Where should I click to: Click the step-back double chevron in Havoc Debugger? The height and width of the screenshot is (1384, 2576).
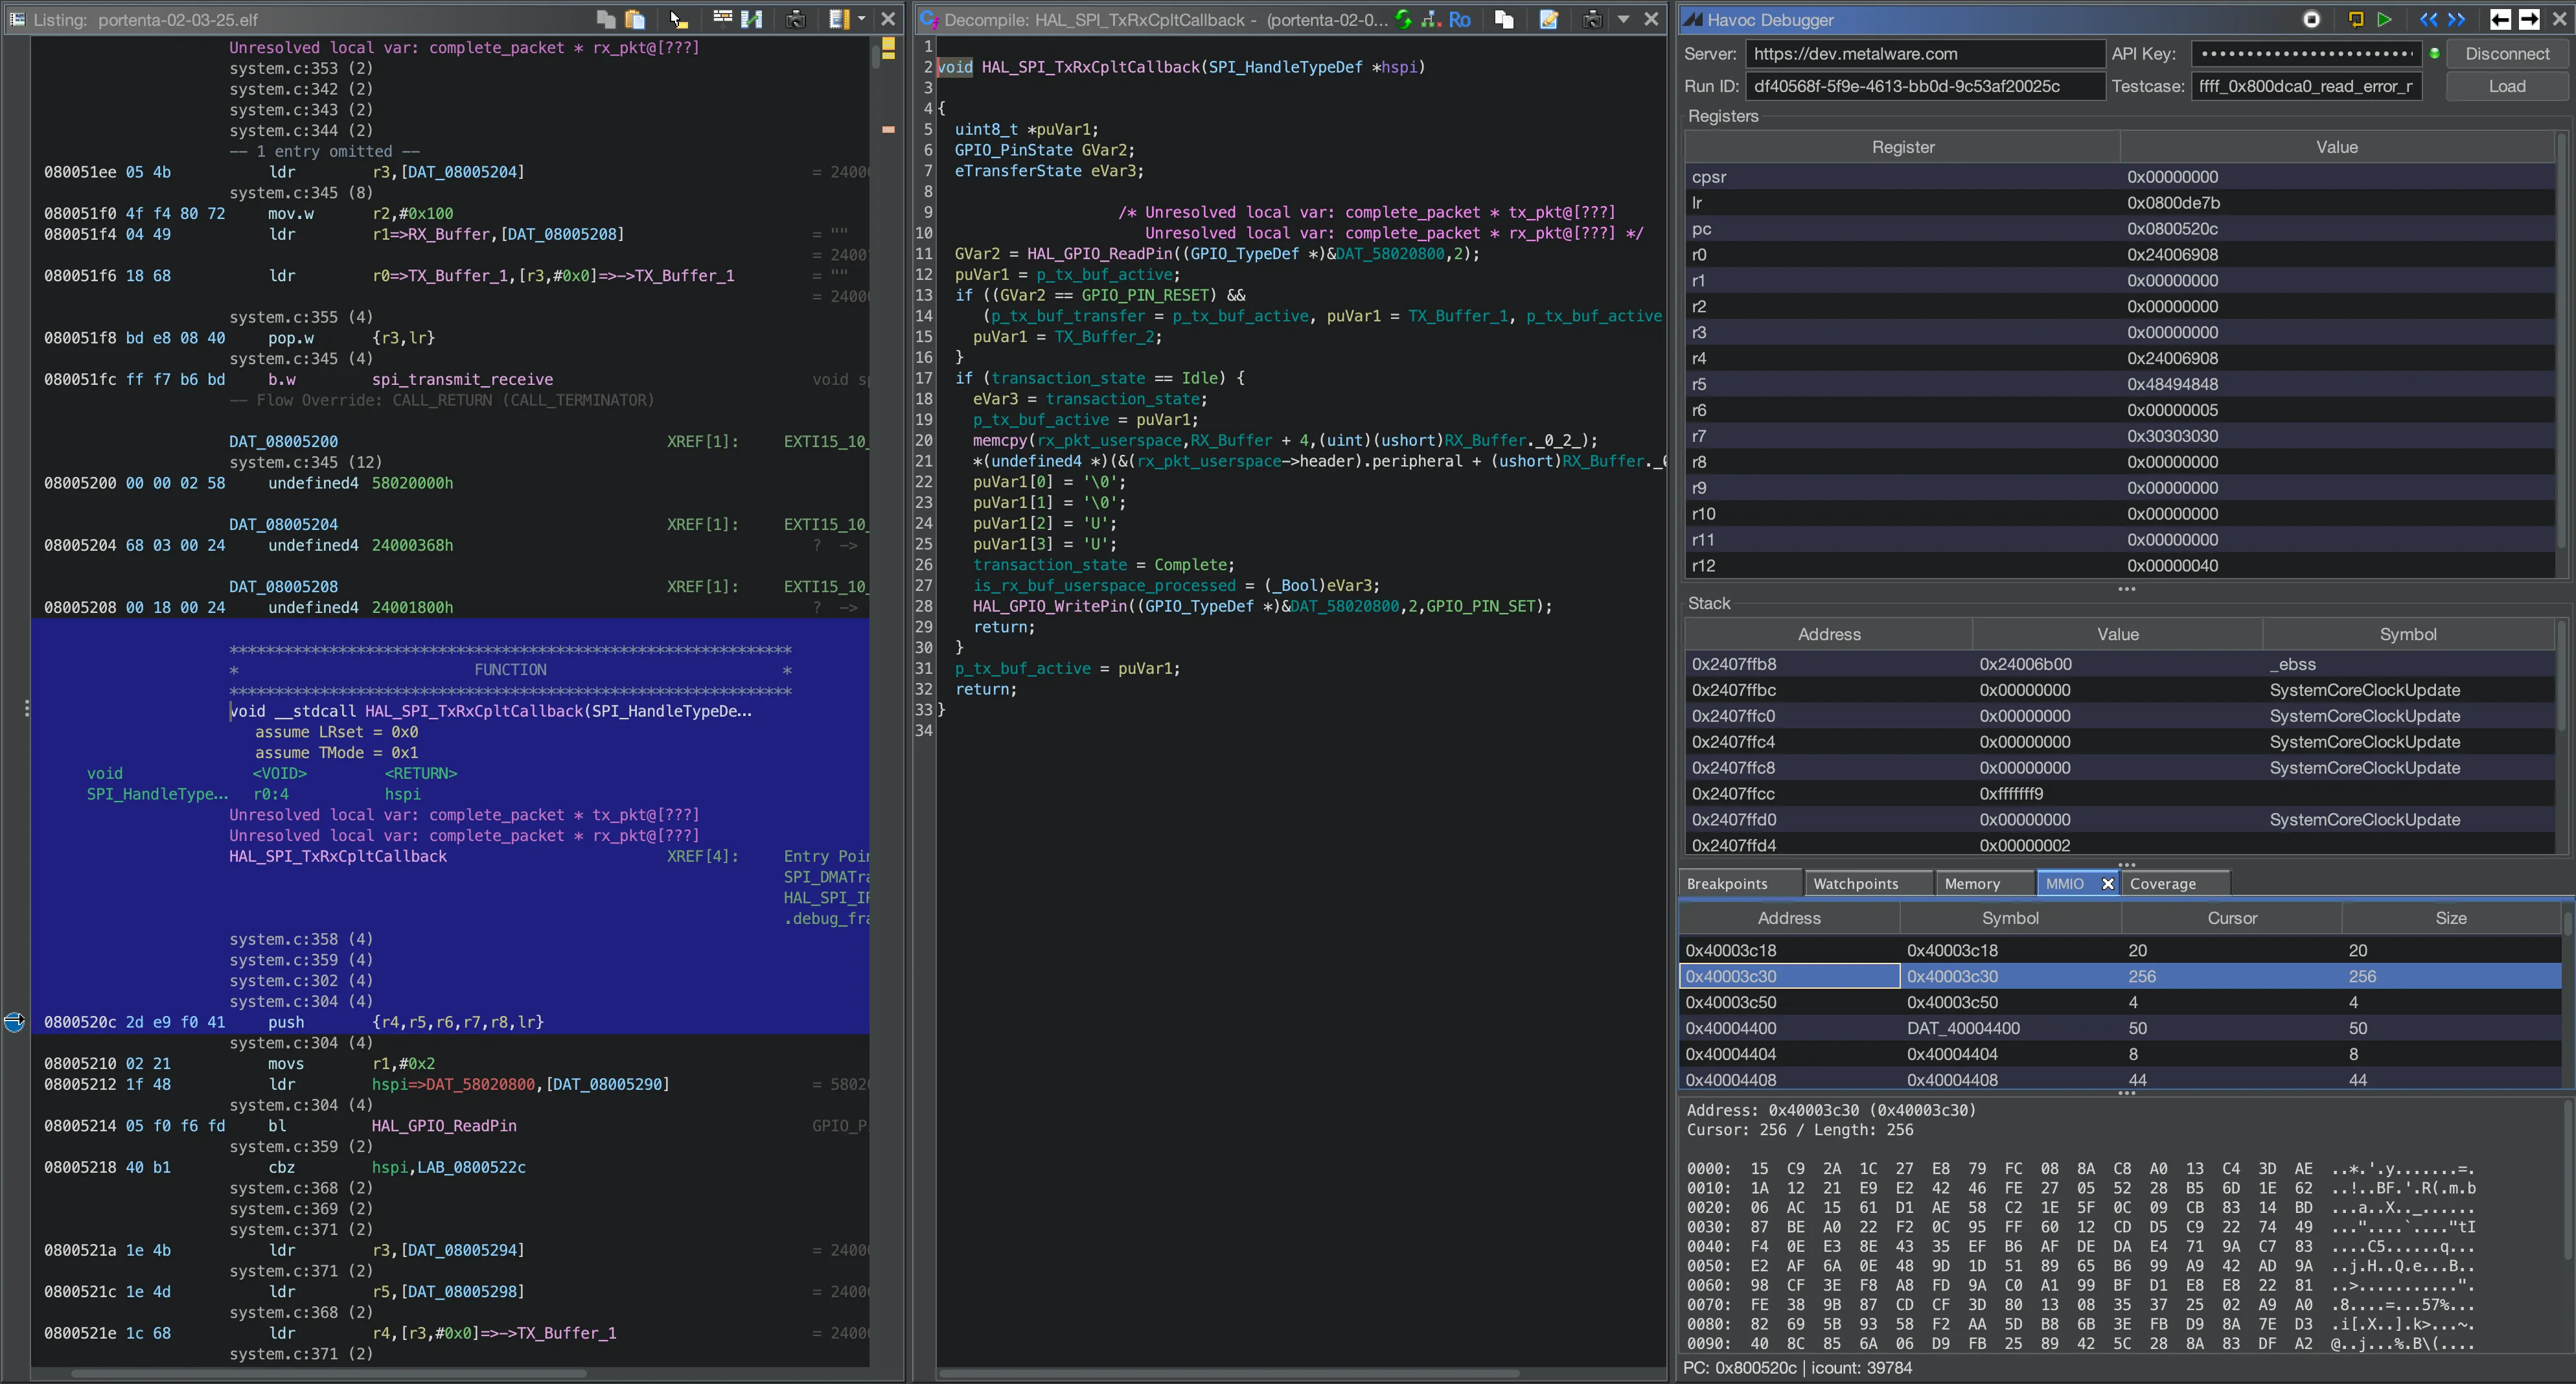point(2429,19)
